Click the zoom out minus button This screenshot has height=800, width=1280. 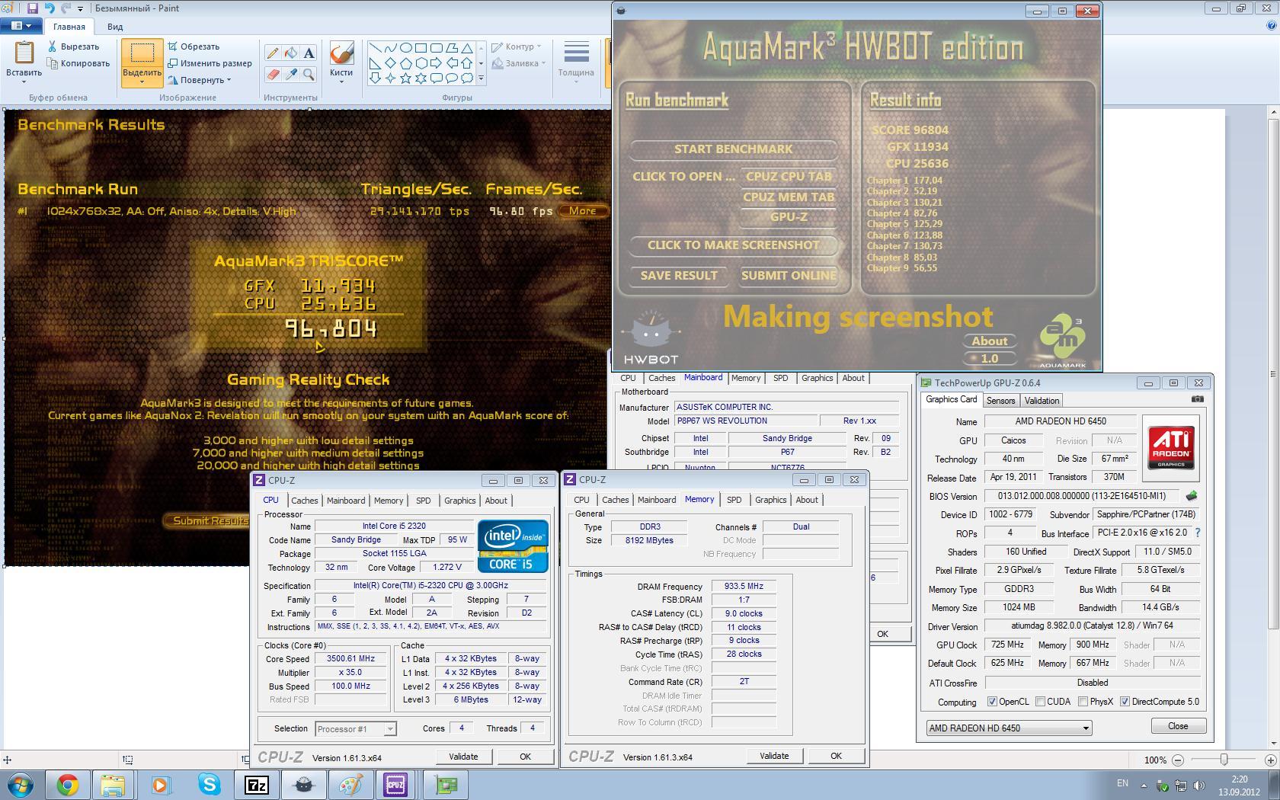[x=1178, y=760]
